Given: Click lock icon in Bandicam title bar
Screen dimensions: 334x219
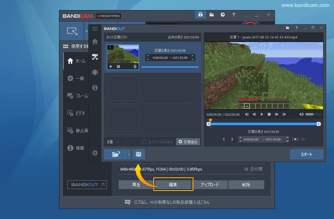Looking at the screenshot, I should coord(200,15).
